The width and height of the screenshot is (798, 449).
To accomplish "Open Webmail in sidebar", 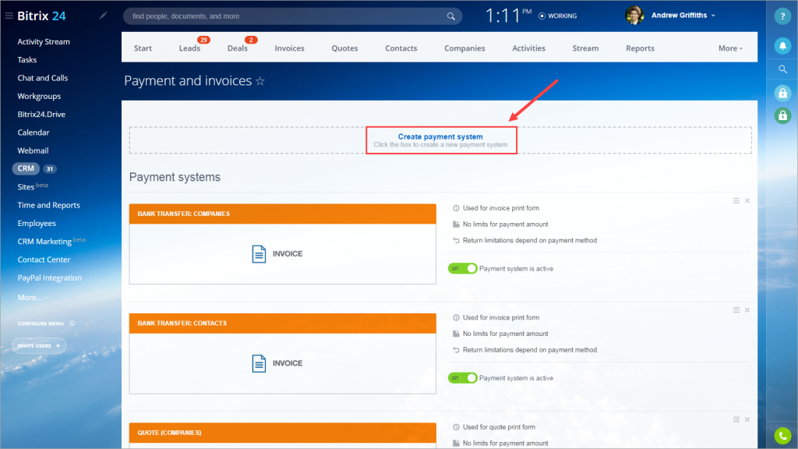I will click(x=33, y=150).
